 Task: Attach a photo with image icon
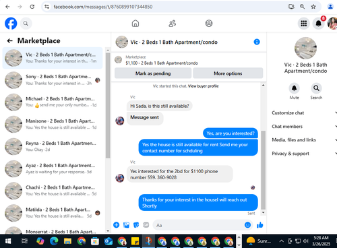tap(126, 225)
